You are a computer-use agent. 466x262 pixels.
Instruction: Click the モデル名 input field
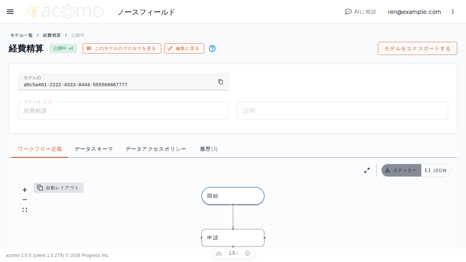point(123,111)
